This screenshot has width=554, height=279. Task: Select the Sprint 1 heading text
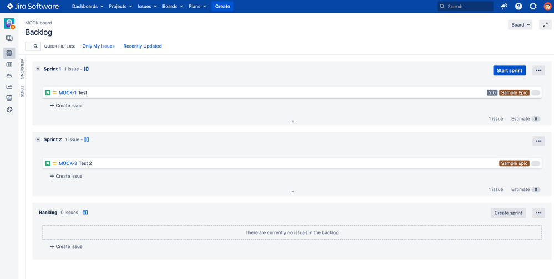click(52, 69)
